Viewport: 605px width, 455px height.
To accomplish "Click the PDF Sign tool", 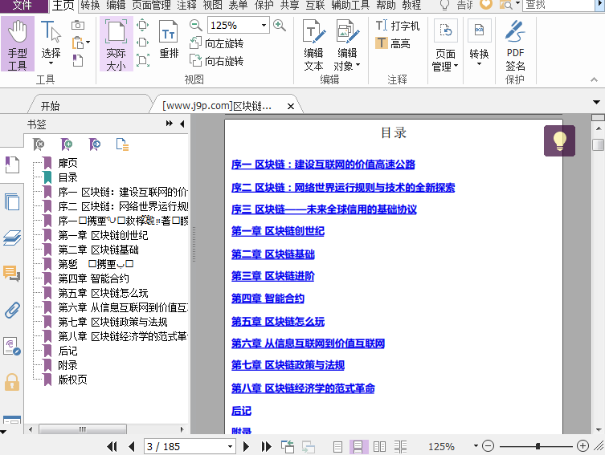I will 515,45.
